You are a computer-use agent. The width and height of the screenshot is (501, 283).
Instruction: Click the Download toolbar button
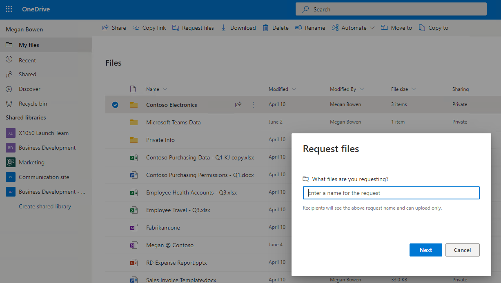(238, 28)
